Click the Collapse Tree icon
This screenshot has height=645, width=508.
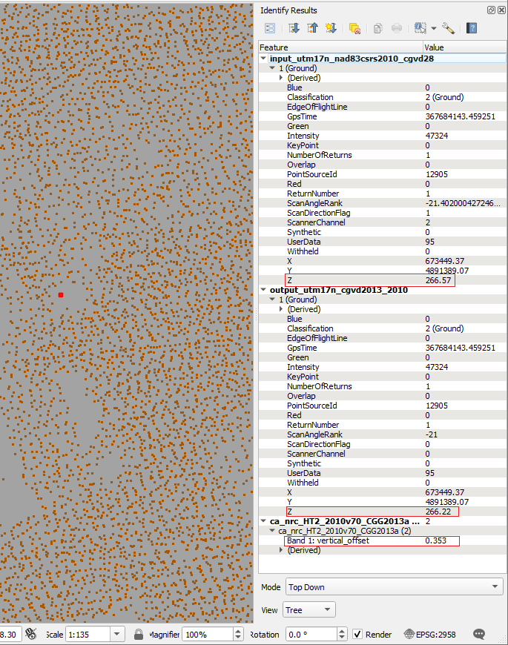pos(312,28)
